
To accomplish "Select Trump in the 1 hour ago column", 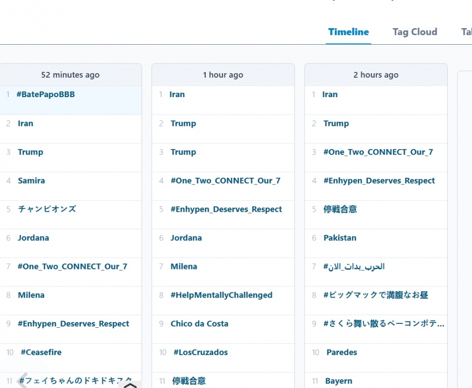I will [x=183, y=123].
